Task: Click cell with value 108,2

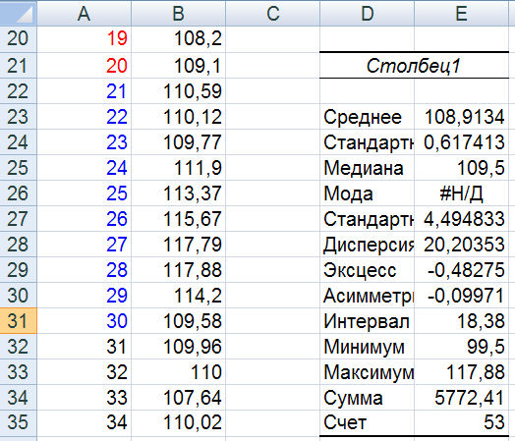Action: tap(178, 39)
